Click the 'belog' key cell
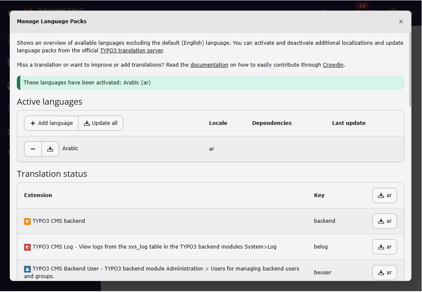Image resolution: width=422 pixels, height=292 pixels. tap(321, 247)
